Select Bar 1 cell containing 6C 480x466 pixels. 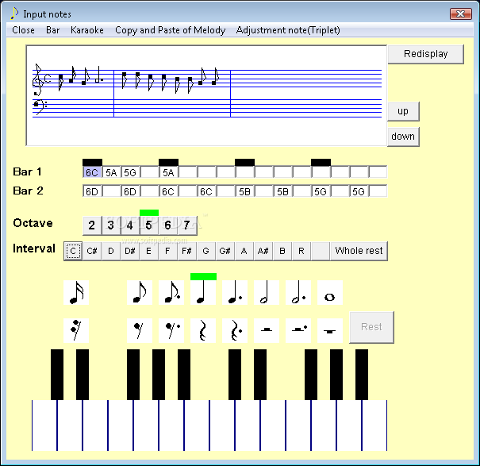92,172
